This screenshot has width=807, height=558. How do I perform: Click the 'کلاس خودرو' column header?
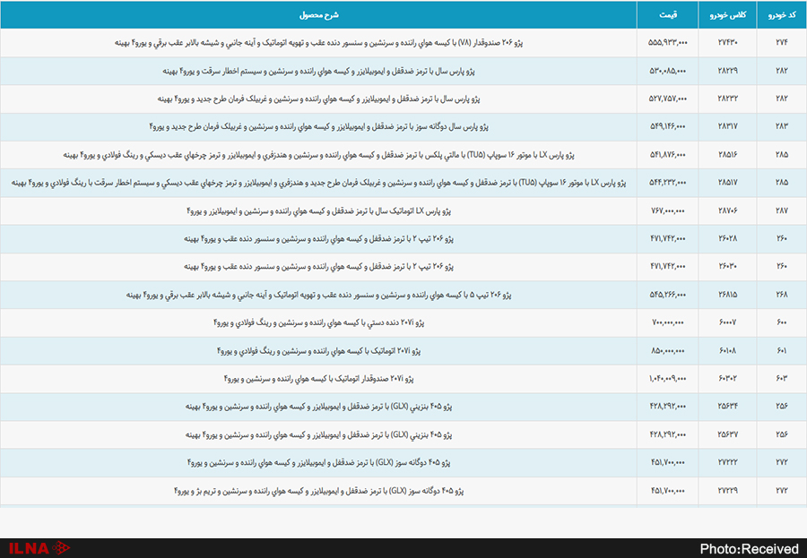pos(728,15)
